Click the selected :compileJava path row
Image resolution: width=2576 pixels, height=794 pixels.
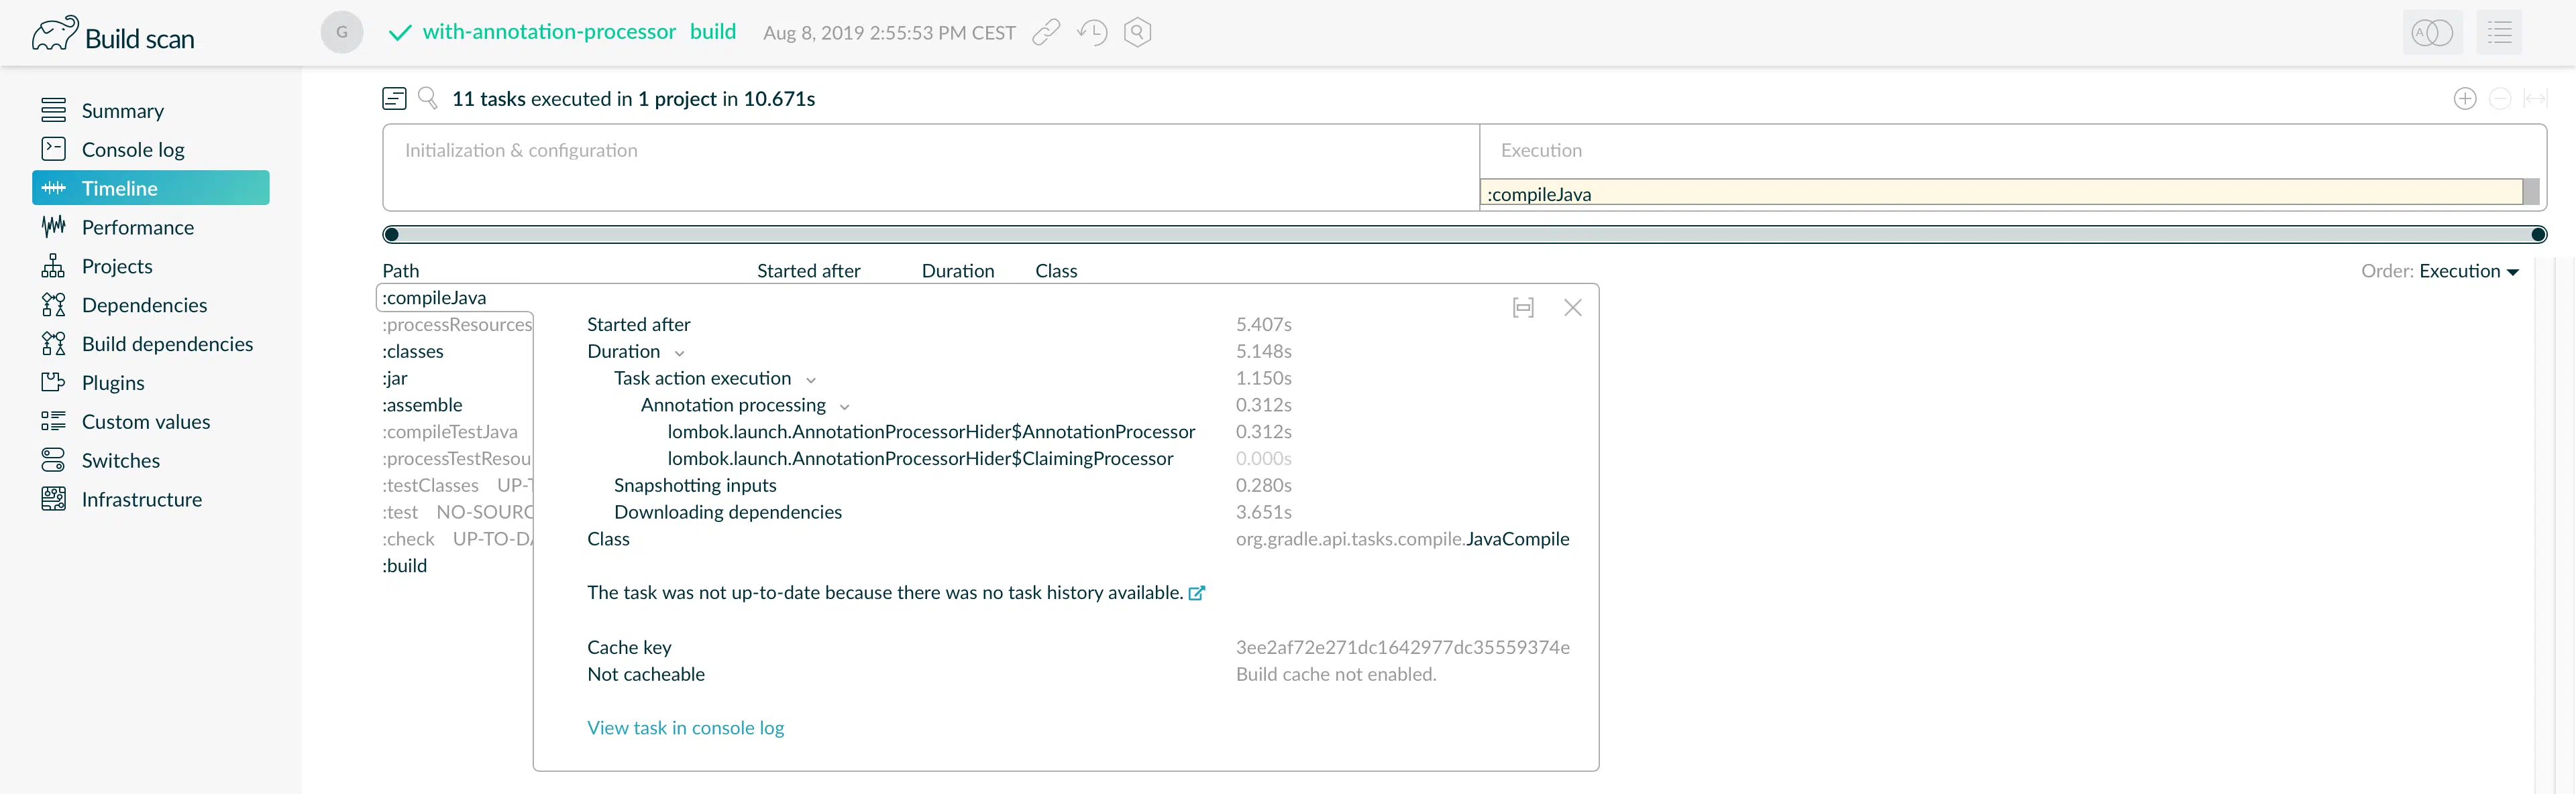pyautogui.click(x=434, y=297)
